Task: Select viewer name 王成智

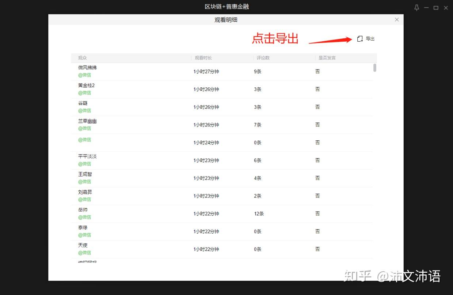Action: (x=85, y=174)
